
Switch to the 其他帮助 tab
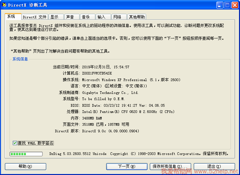tap(137, 17)
